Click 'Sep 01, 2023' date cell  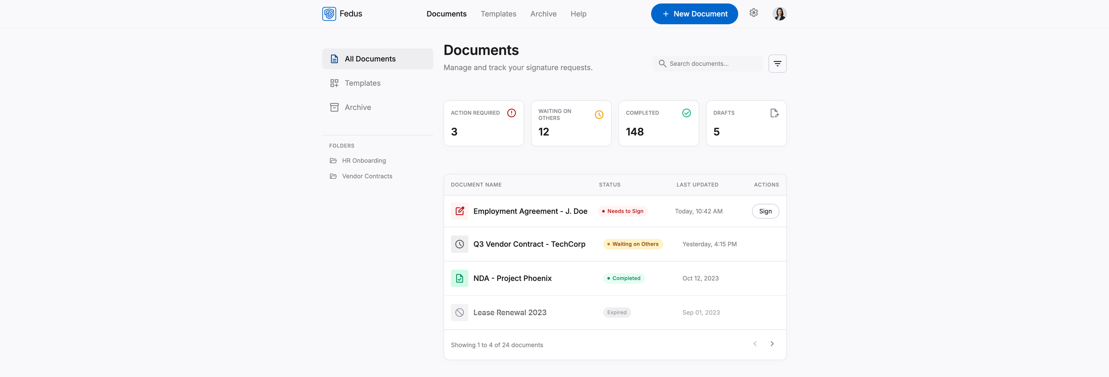701,313
